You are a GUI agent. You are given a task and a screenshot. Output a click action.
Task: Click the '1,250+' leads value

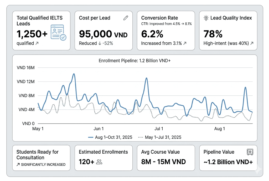coord(32,34)
